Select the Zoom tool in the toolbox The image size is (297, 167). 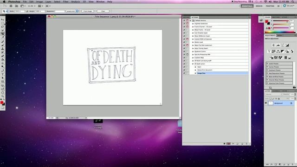(2, 96)
